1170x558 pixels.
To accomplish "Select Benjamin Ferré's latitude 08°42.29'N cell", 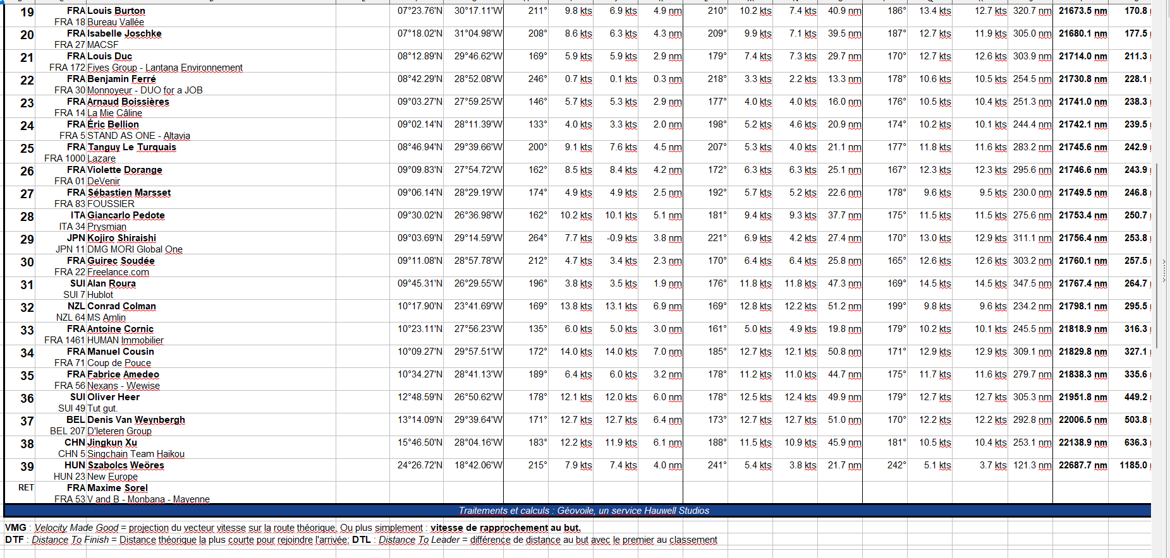I will click(x=420, y=79).
